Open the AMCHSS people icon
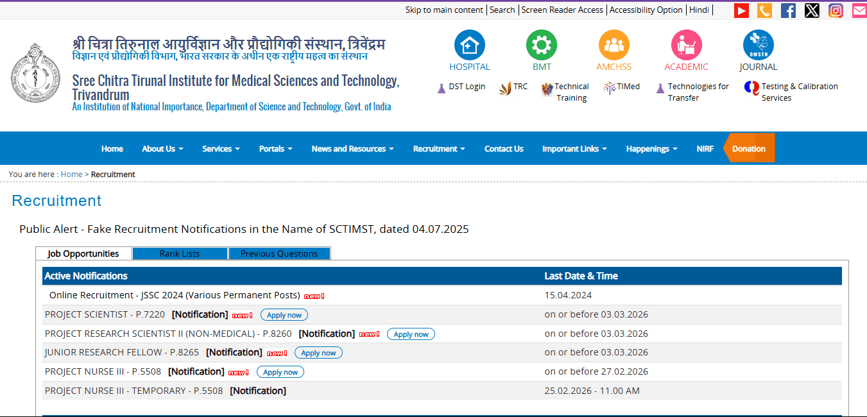The image size is (867, 417). point(614,46)
